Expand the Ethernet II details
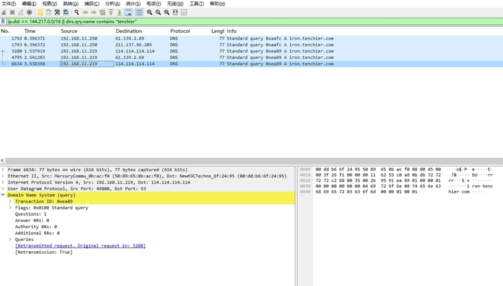The width and height of the screenshot is (503, 286). [x=3, y=176]
